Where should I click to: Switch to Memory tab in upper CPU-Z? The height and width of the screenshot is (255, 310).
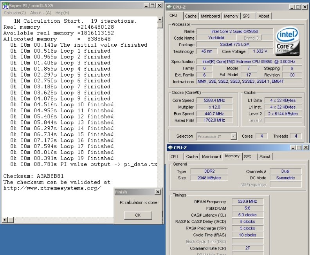(x=231, y=16)
